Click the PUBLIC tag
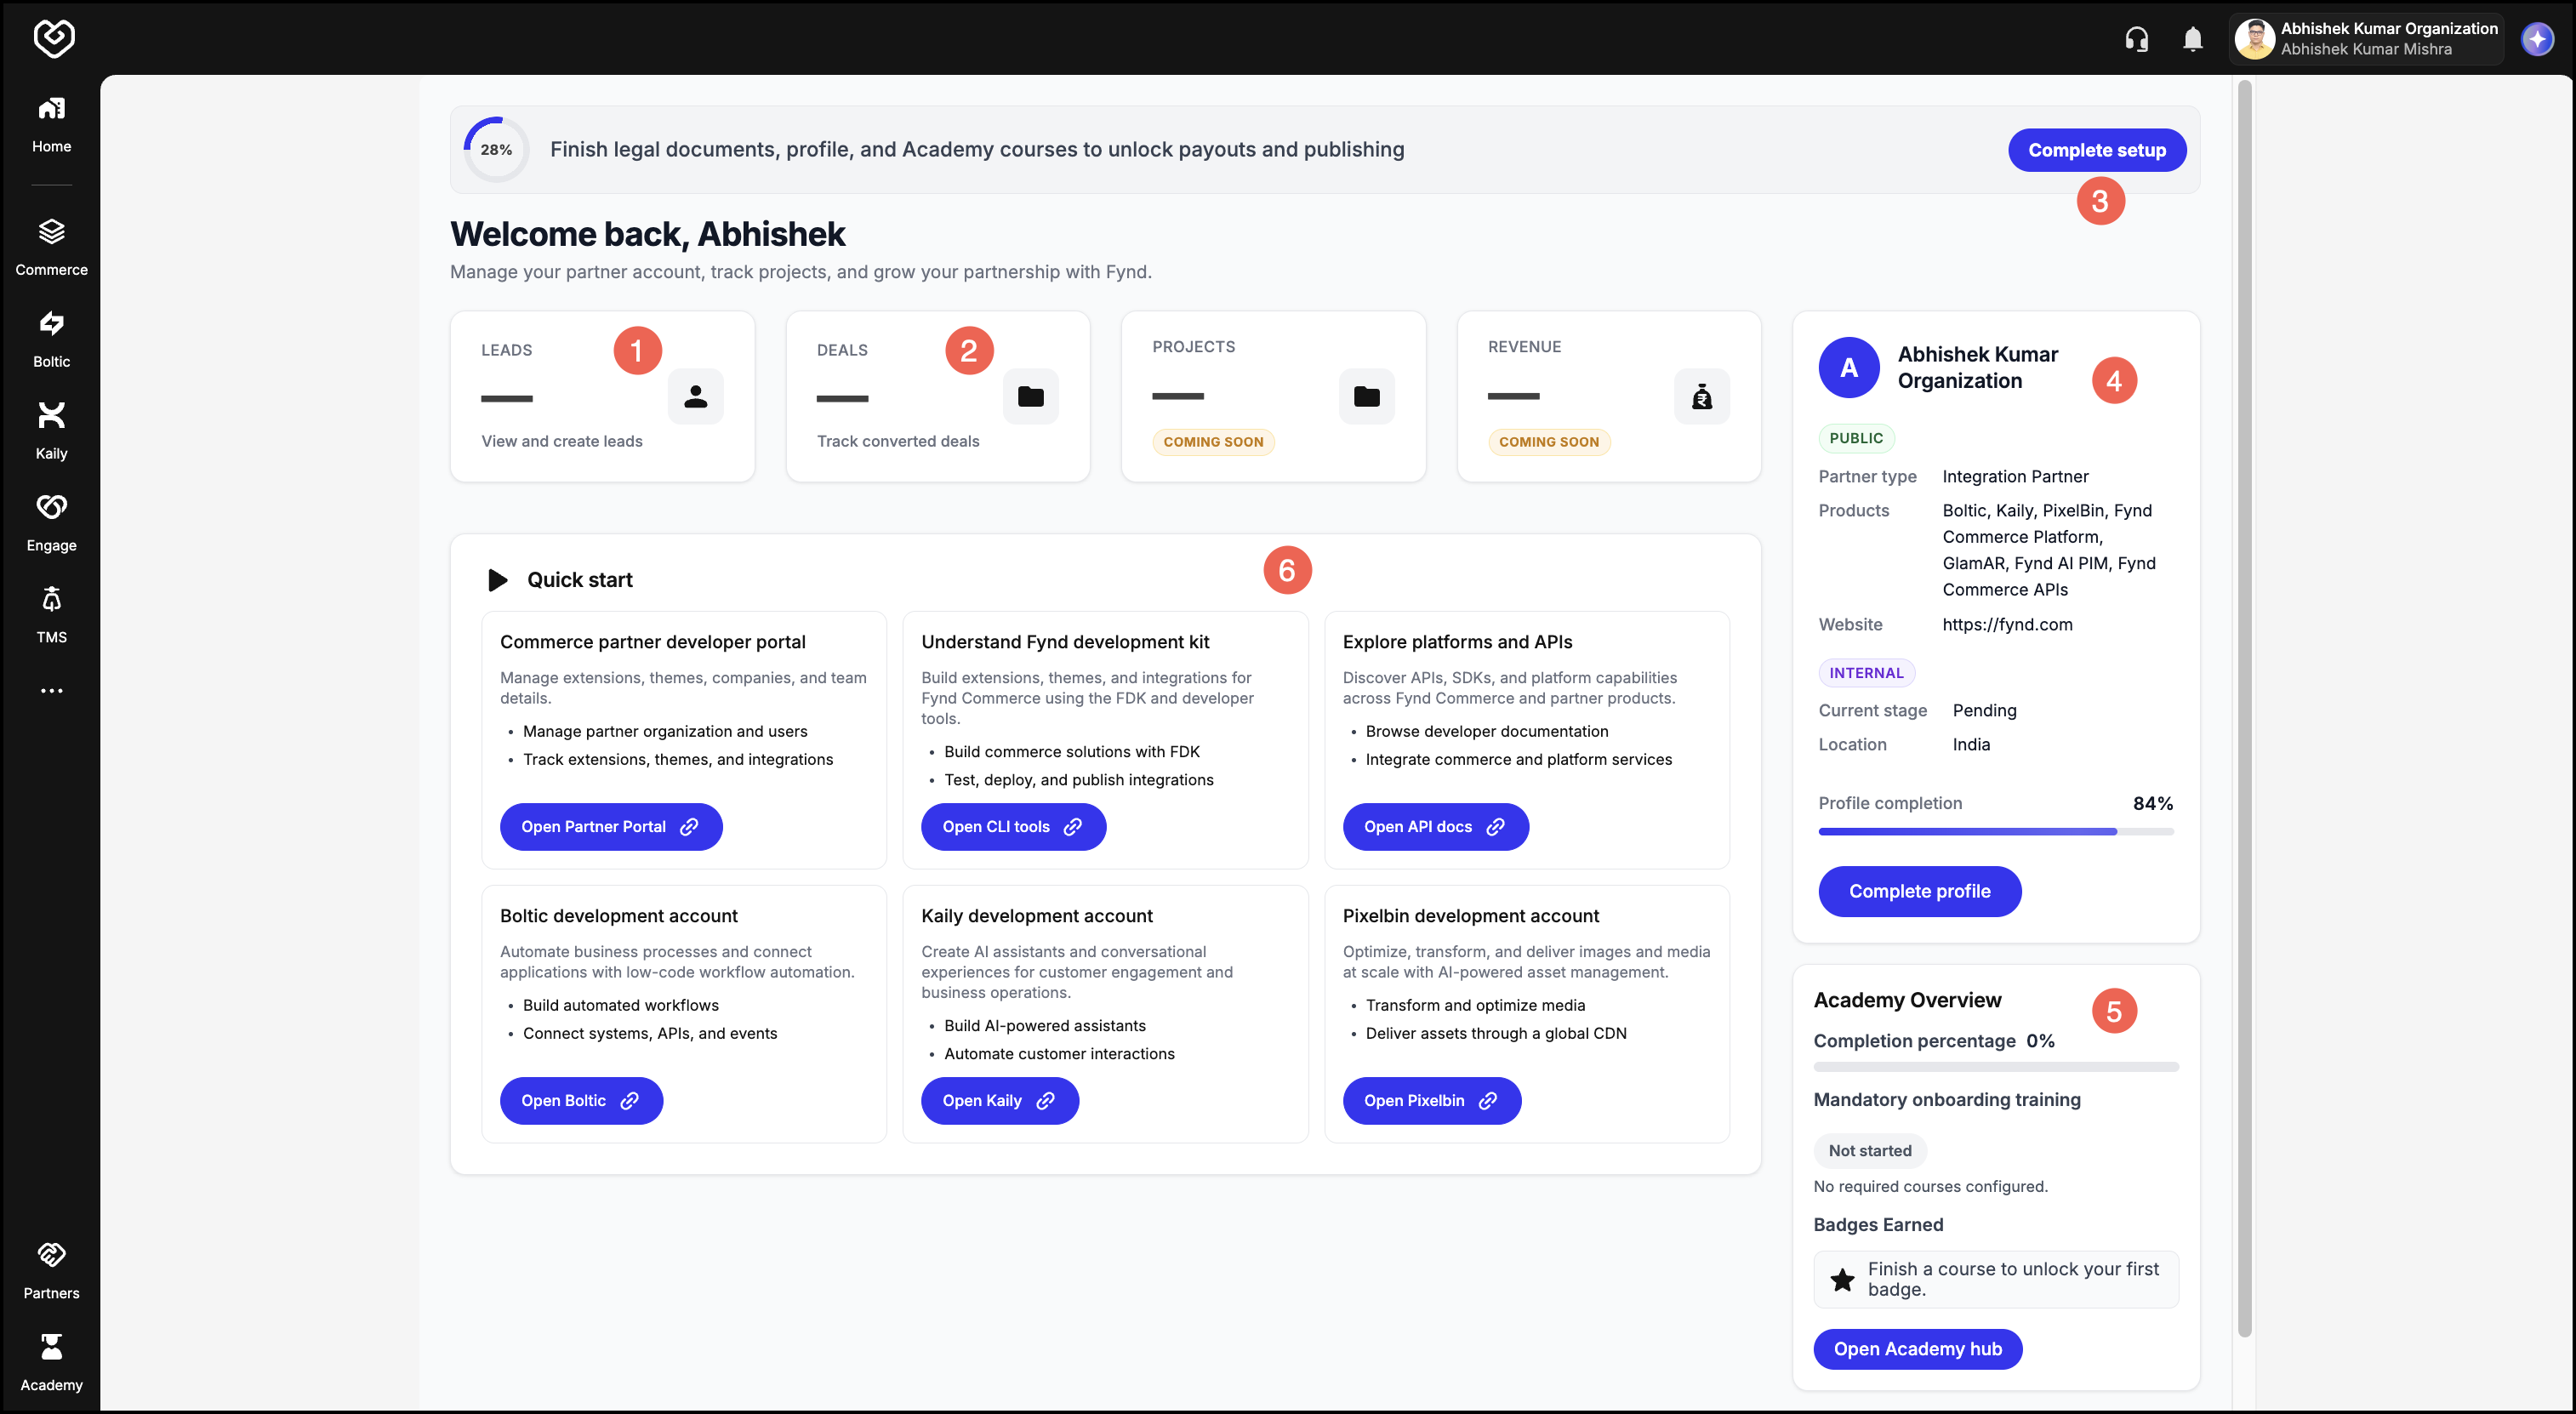Image resolution: width=2576 pixels, height=1414 pixels. tap(1856, 438)
